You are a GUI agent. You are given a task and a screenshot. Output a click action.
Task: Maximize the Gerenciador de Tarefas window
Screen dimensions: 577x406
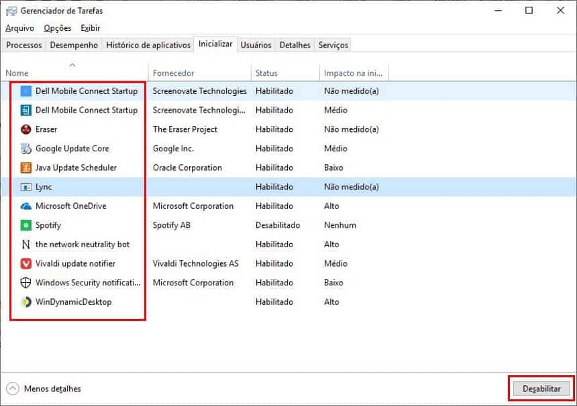[529, 10]
